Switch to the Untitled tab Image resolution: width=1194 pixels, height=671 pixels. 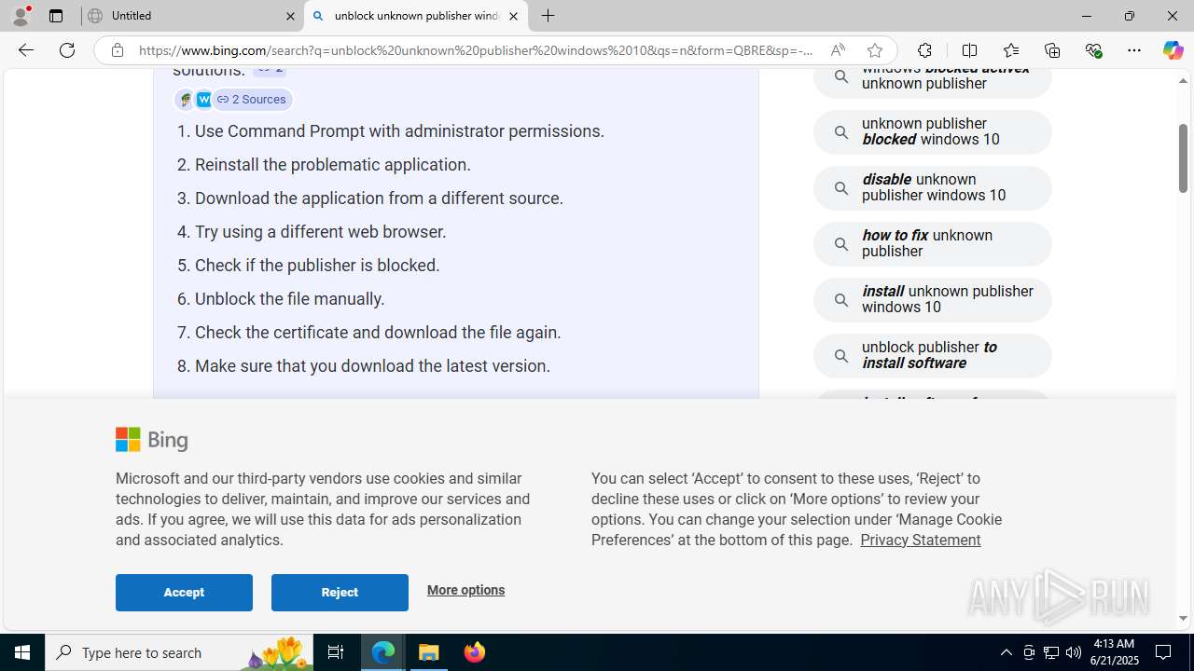coord(192,16)
